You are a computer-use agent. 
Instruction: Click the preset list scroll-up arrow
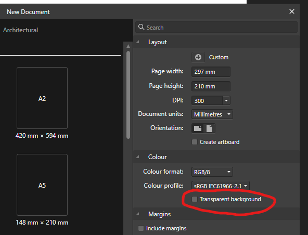[x=129, y=46]
